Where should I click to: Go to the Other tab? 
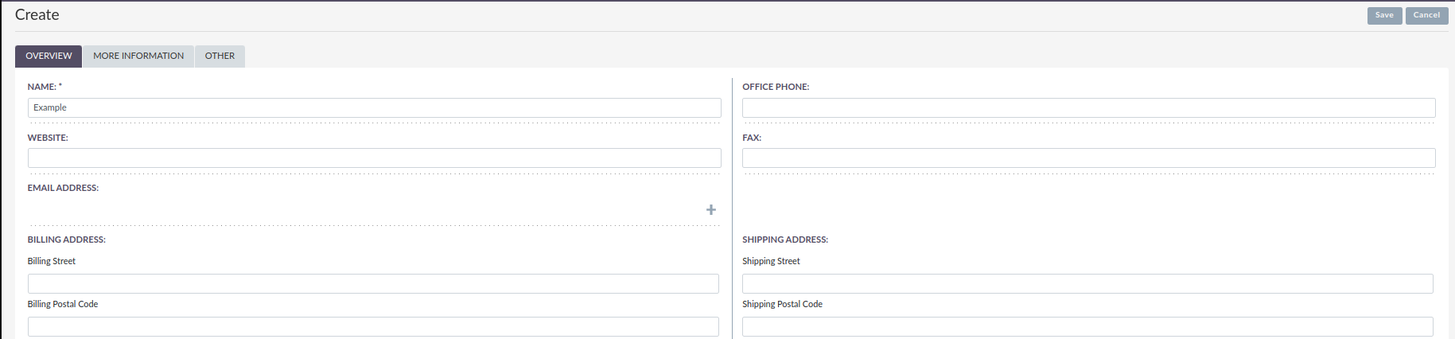click(220, 56)
